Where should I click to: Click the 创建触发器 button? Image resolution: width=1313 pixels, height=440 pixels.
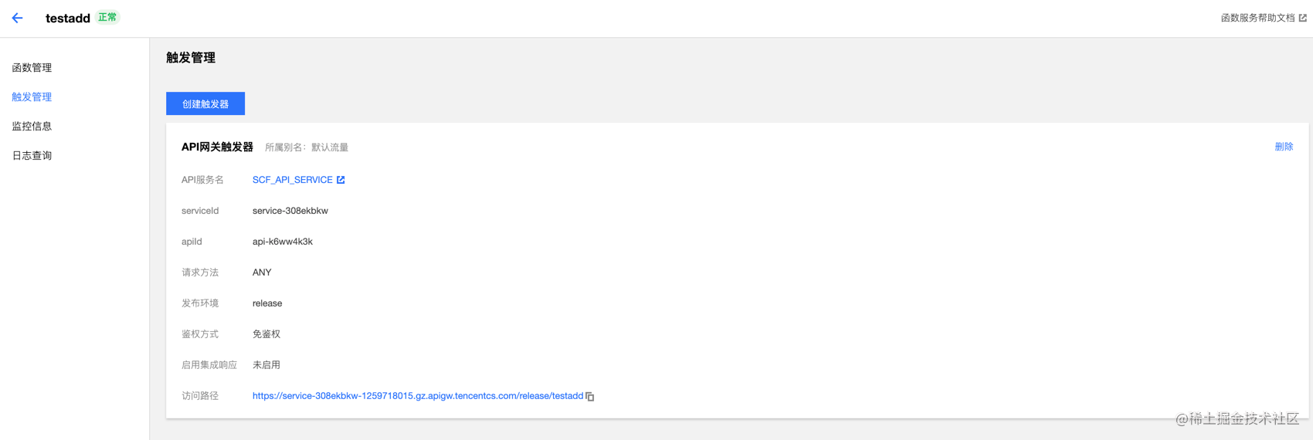click(x=205, y=103)
